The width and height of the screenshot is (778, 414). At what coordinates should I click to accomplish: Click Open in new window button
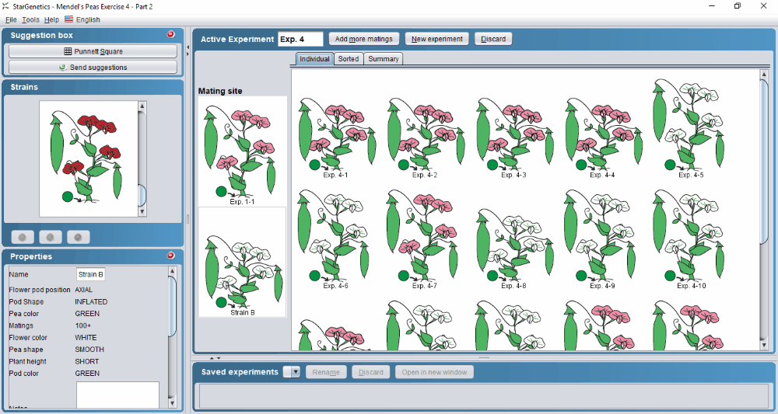tap(434, 372)
